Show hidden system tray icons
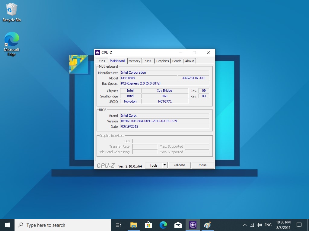 (x=244, y=225)
